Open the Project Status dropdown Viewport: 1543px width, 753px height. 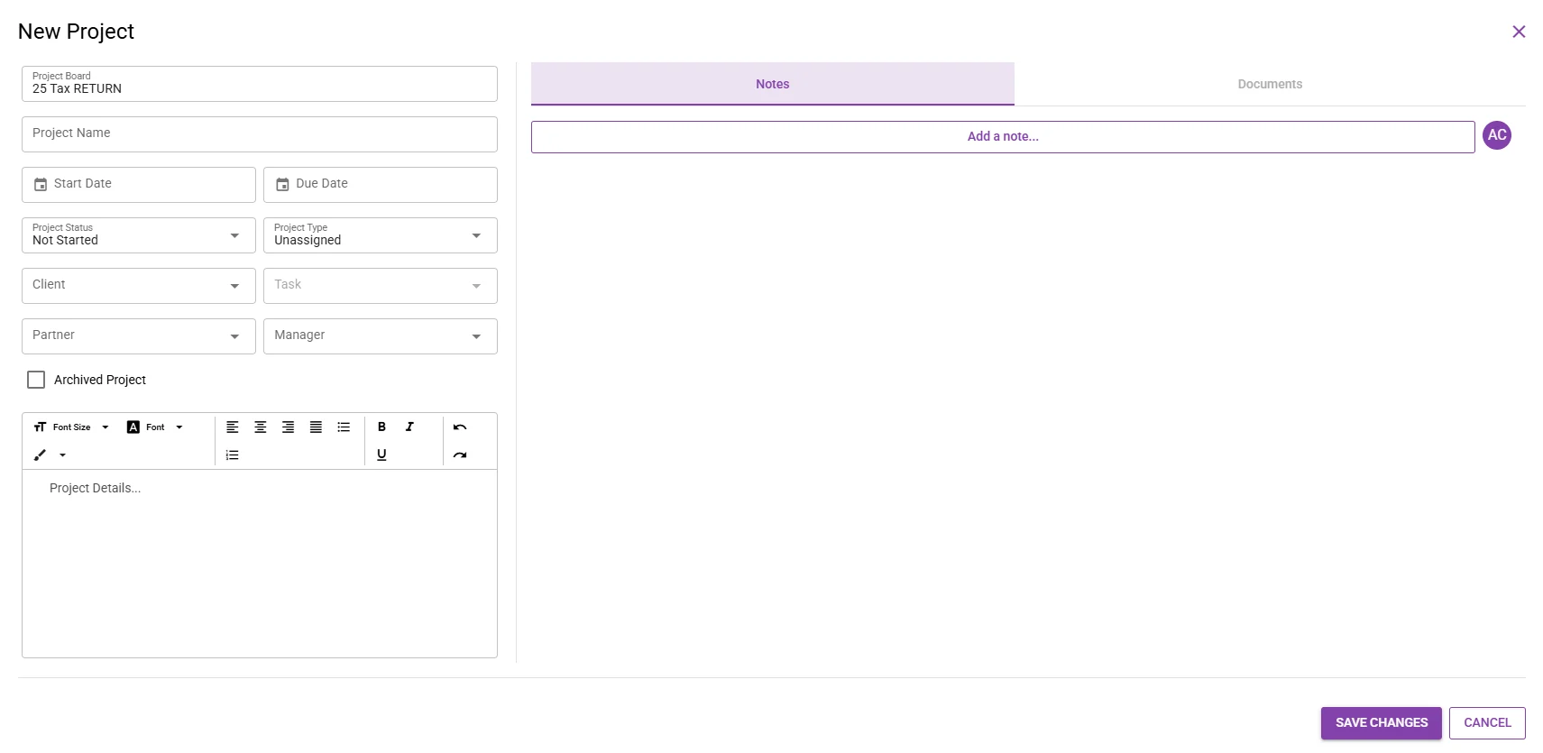click(139, 235)
